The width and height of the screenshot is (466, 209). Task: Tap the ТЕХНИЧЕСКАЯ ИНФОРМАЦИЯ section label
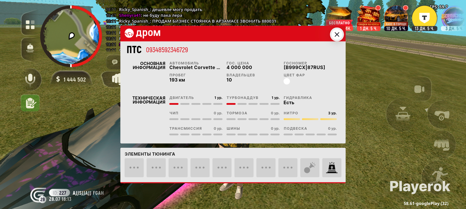[149, 100]
